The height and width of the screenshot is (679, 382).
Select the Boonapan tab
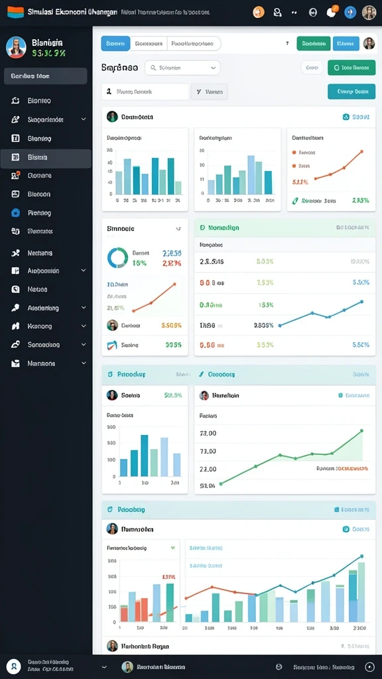click(x=148, y=43)
